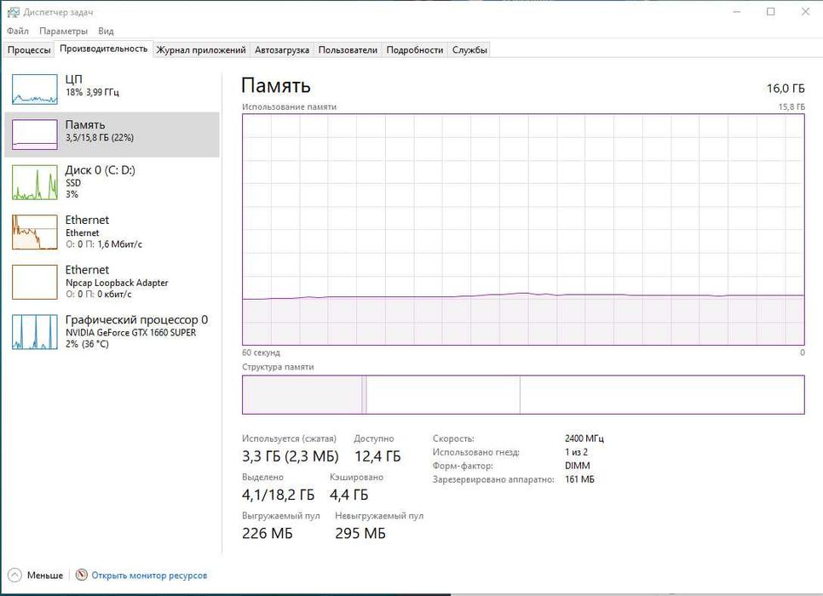Screen dimensions: 823x596
Task: Select the CPU (ЦП) mini graph thumbnail
Action: 35,87
